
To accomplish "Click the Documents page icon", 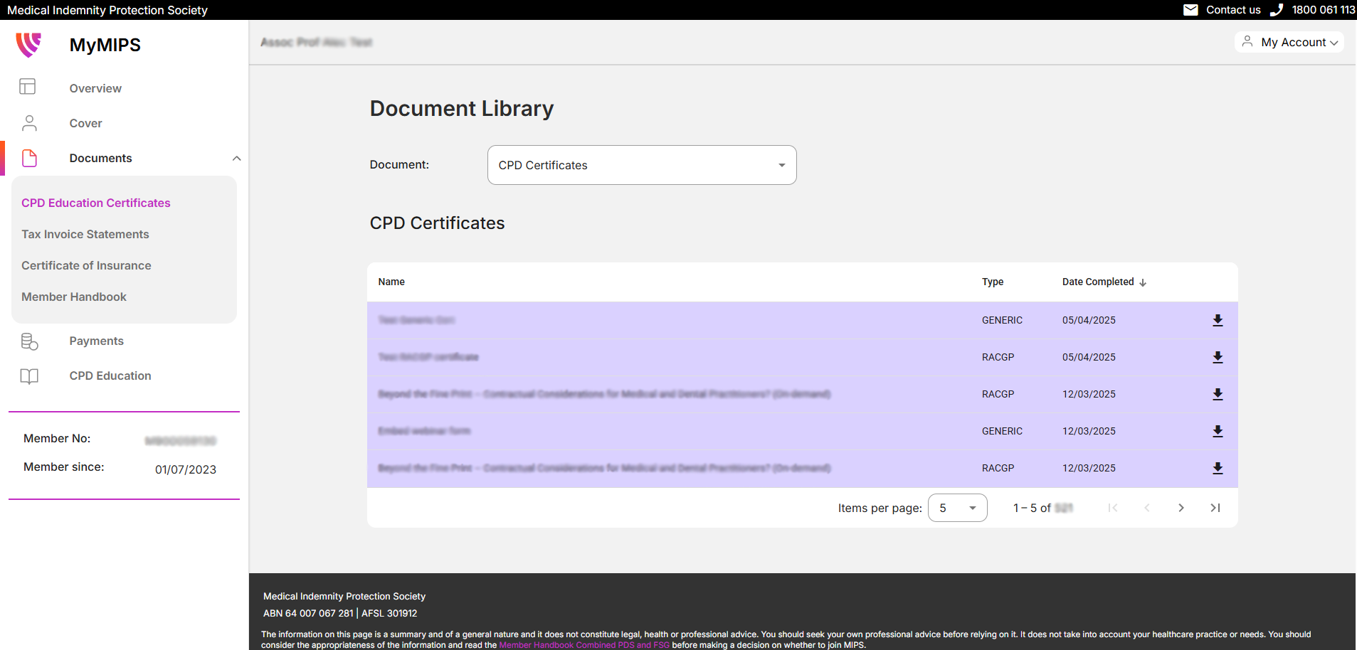I will click(29, 158).
